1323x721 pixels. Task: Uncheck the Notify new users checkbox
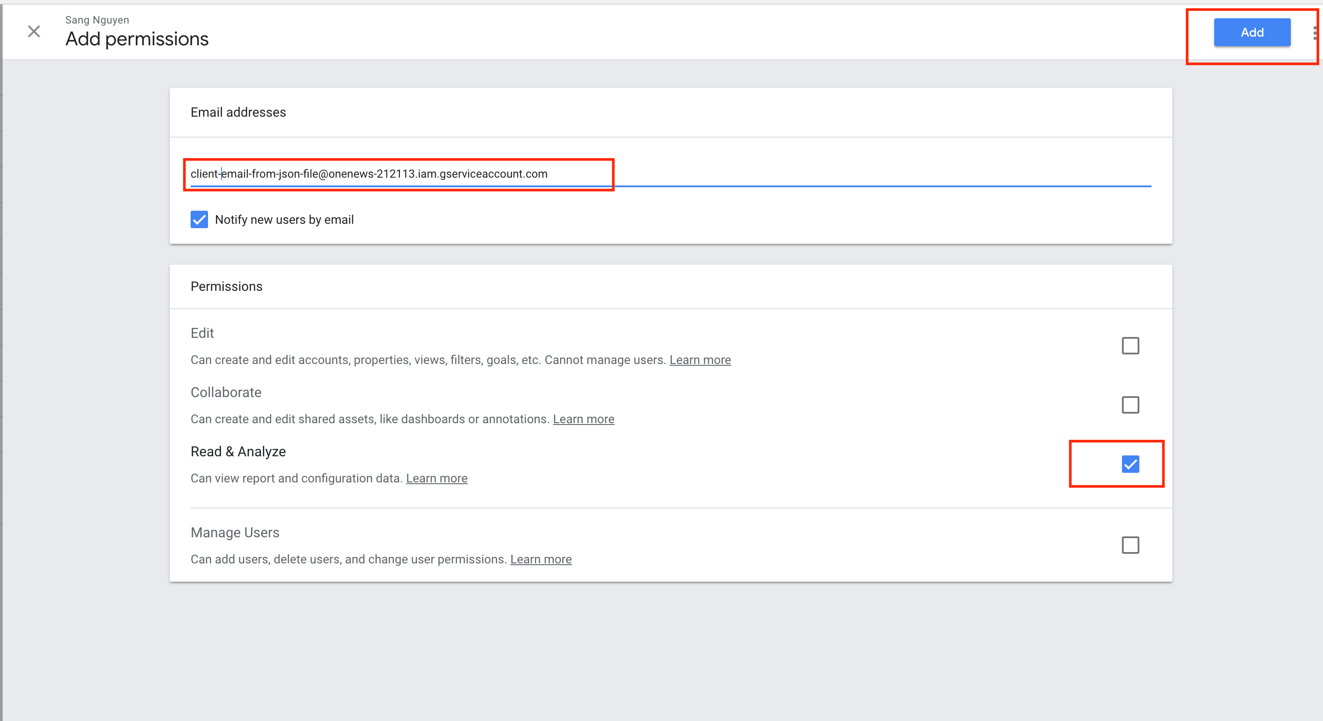[199, 219]
